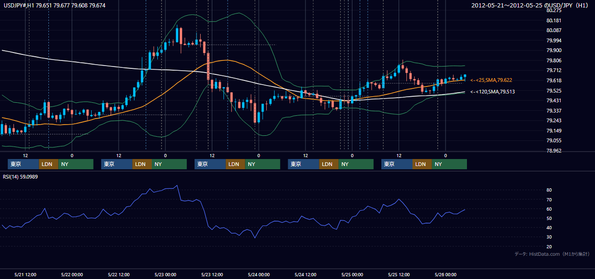Screen dimensions: 595x279
Task: Select the LDN session box for 5/25
Action: point(422,164)
